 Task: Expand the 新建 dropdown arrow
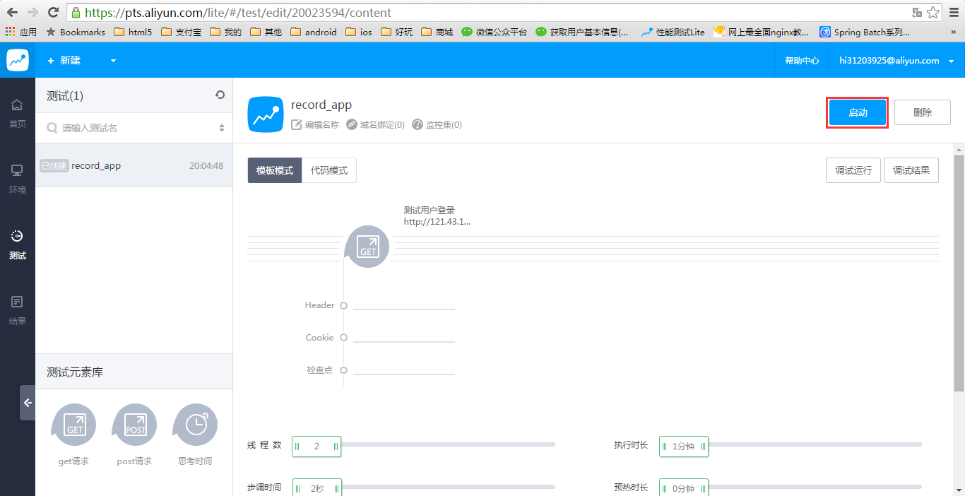pyautogui.click(x=113, y=61)
